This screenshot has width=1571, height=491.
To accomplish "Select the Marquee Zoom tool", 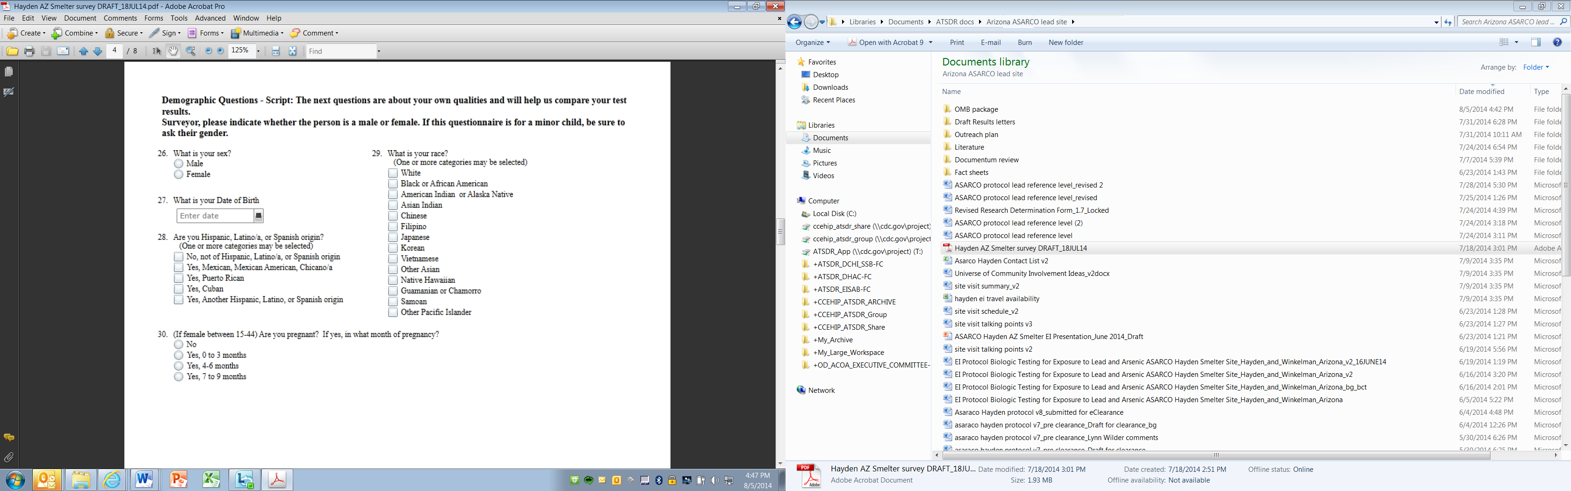I will 191,51.
